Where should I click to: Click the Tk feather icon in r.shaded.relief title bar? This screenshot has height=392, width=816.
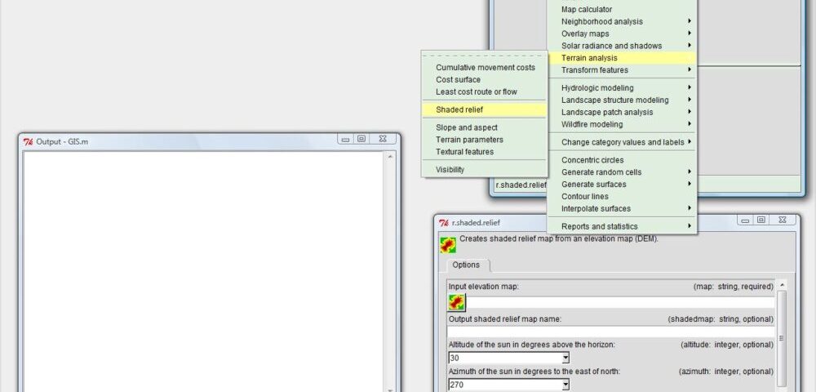444,222
